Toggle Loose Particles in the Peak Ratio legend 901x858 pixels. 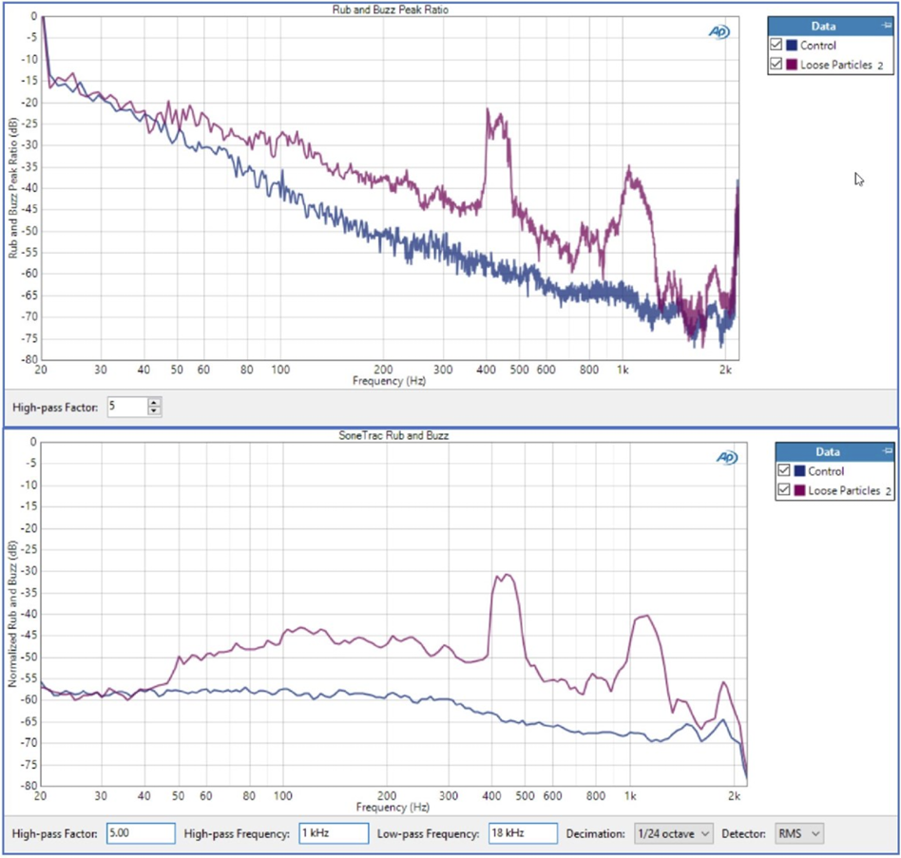click(x=777, y=65)
